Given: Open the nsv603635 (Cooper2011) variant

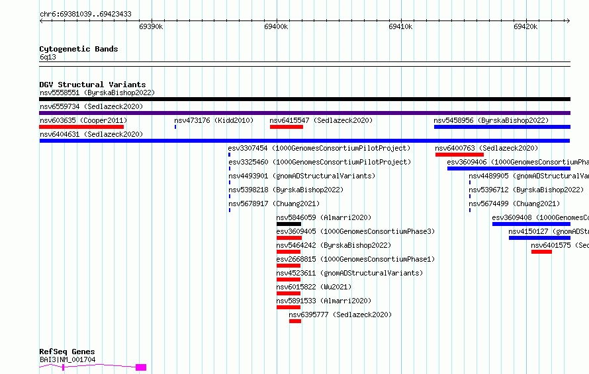Looking at the screenshot, I should [x=83, y=120].
